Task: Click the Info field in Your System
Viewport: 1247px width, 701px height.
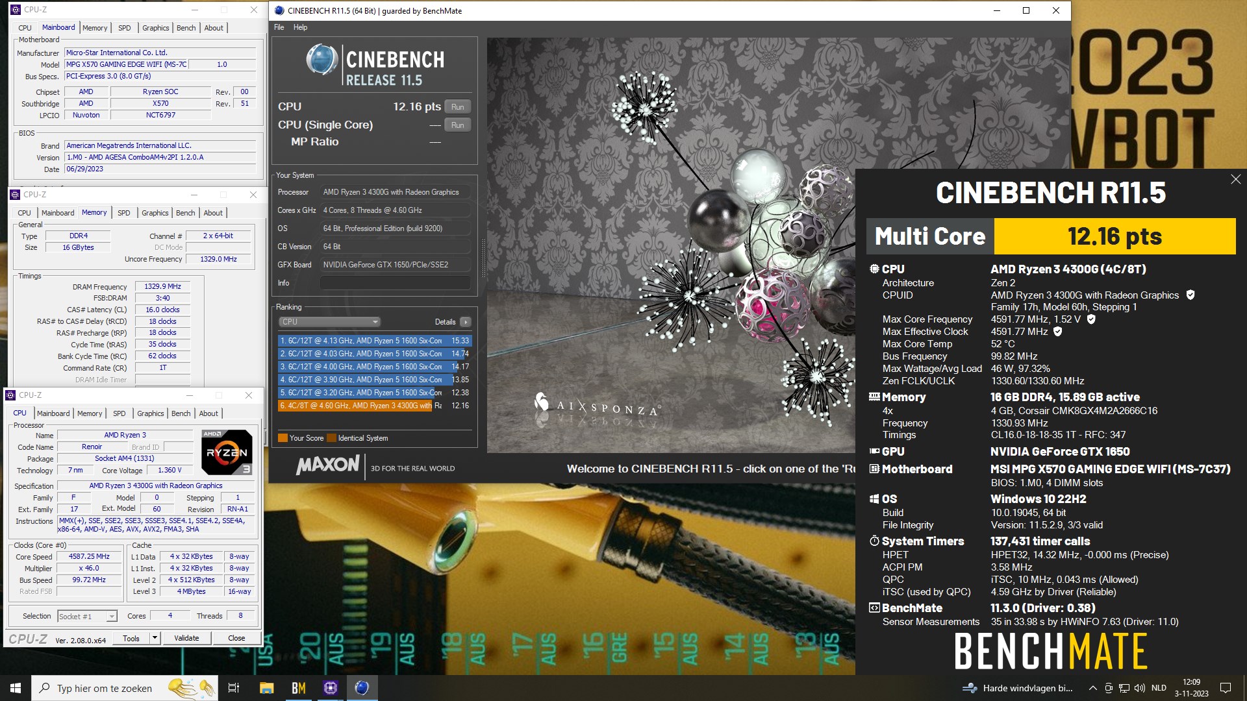Action: [x=395, y=283]
